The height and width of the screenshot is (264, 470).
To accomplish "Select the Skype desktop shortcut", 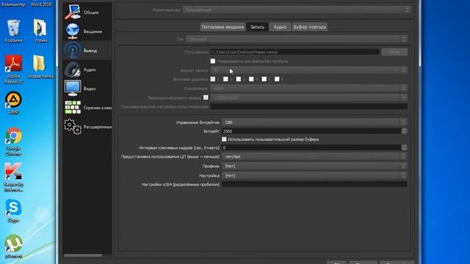I will click(13, 211).
